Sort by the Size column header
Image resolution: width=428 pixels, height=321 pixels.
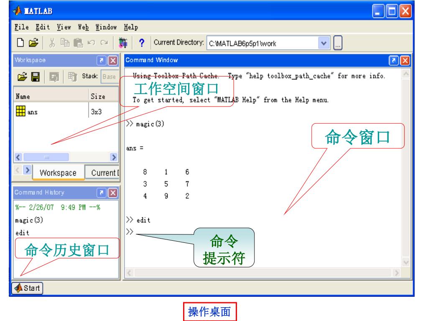(x=104, y=97)
